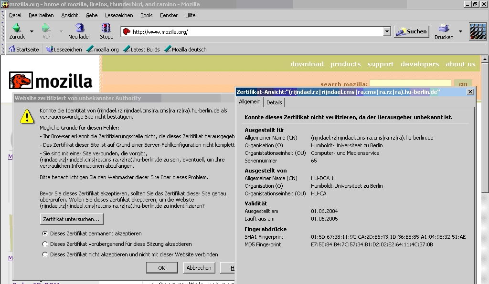Click the Neu laden reload icon
The image size is (489, 284).
click(80, 29)
